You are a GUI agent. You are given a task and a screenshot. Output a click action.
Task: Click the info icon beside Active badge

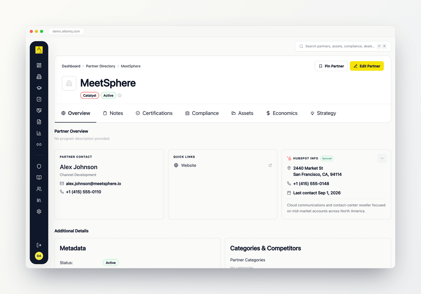click(x=120, y=95)
